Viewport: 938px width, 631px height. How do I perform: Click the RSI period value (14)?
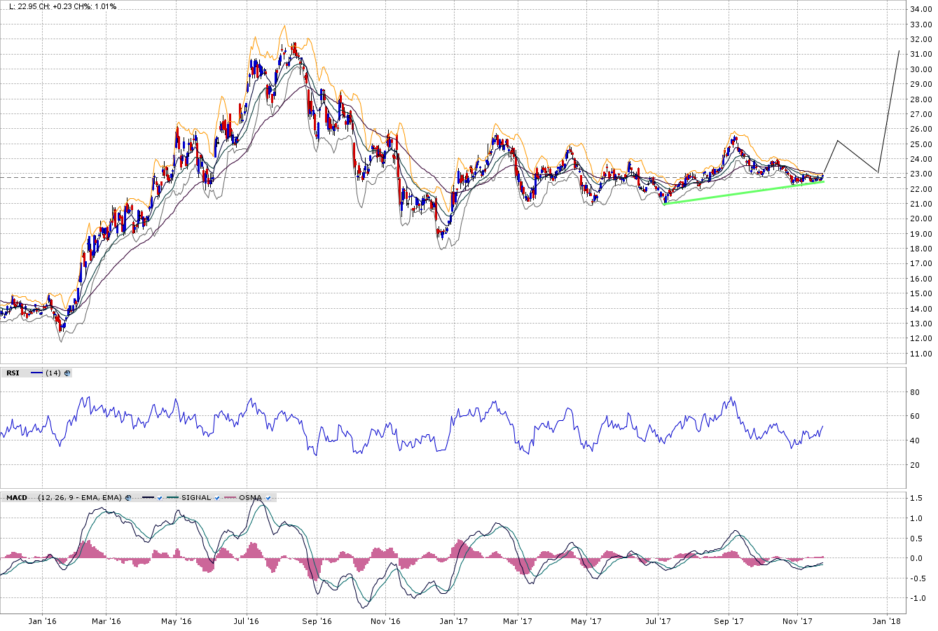(x=53, y=373)
